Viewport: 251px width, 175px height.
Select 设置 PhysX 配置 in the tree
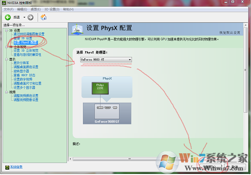[x=26, y=42]
